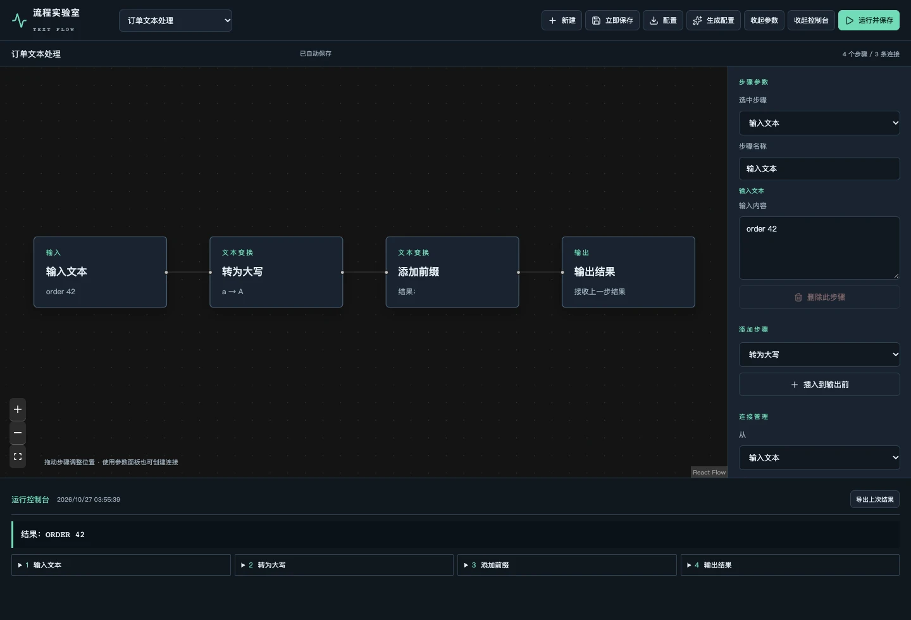
Task: Click the 结果: ORDER 42 output line
Action: (455, 535)
